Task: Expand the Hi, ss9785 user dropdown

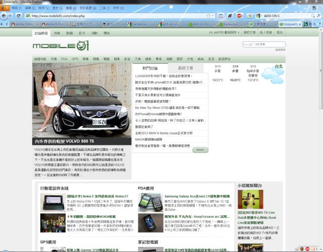Action: (x=224, y=32)
